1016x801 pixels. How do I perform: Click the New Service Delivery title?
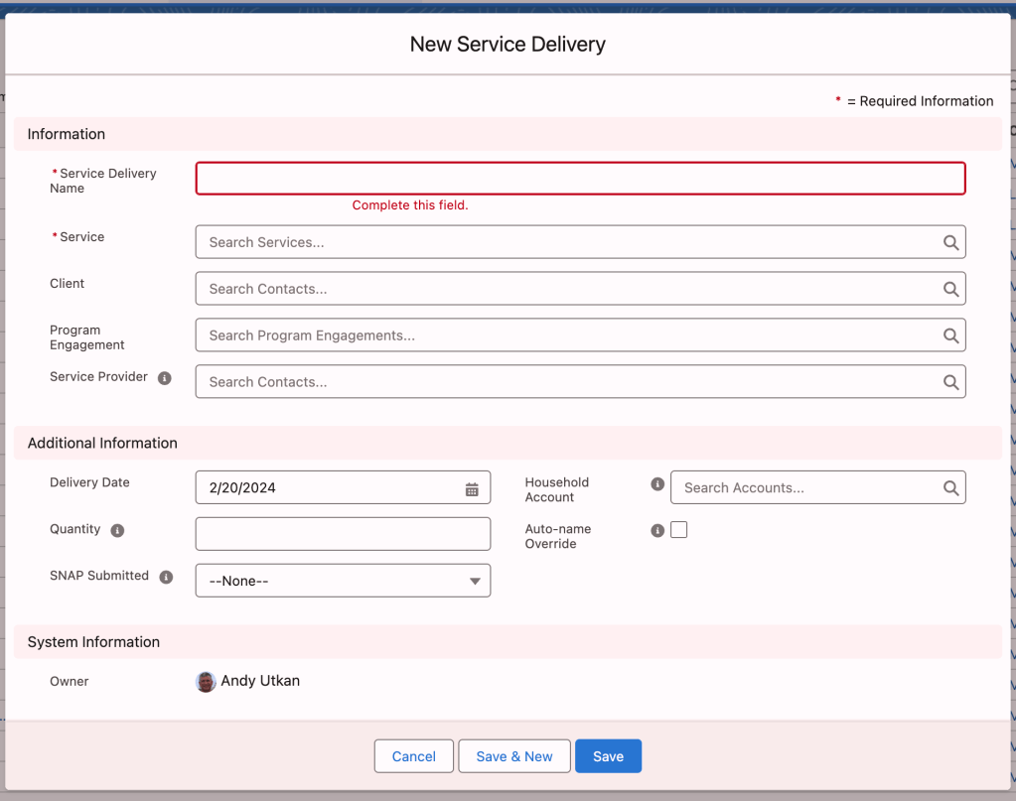pos(508,44)
